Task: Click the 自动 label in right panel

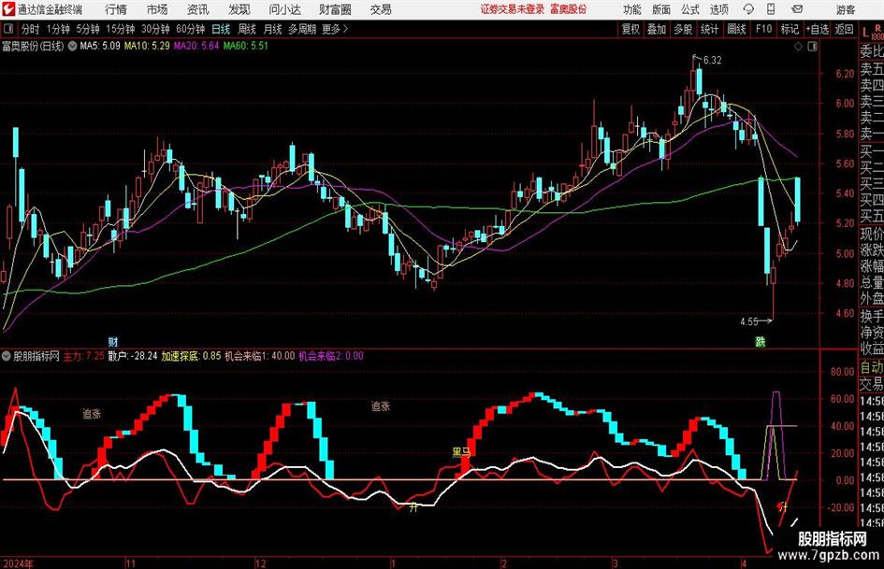Action: [872, 367]
